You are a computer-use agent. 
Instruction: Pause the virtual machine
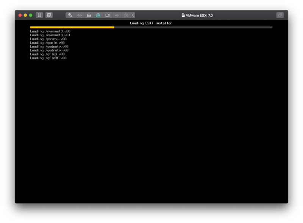pos(39,15)
